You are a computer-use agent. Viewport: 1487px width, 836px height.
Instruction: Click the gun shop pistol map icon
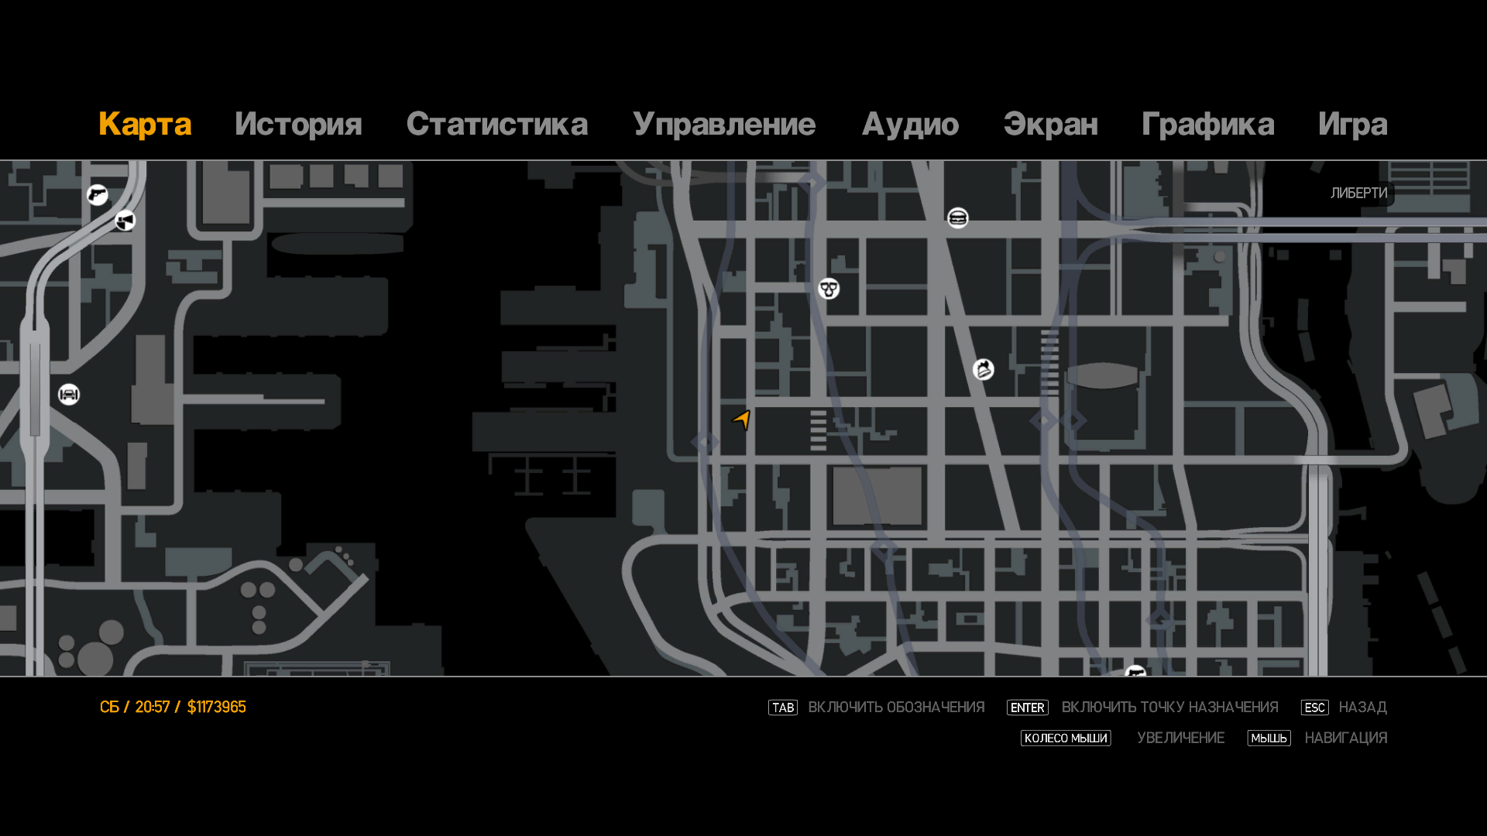[98, 194]
